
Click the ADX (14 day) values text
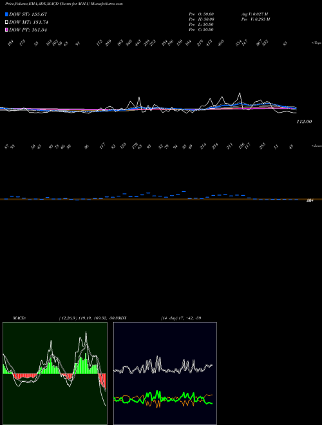(181, 317)
